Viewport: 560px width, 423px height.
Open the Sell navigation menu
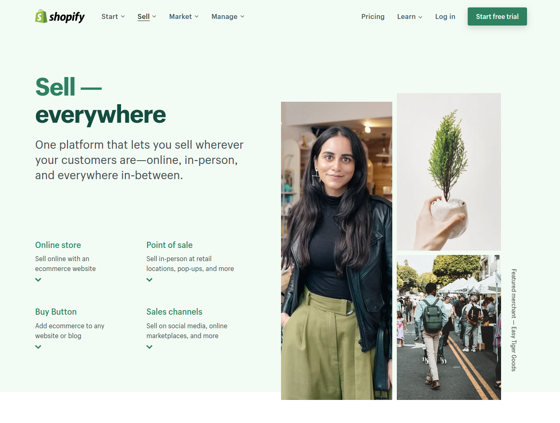click(x=147, y=16)
